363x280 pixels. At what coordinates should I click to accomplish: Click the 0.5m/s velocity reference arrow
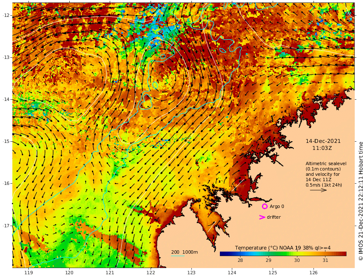pos(318,190)
